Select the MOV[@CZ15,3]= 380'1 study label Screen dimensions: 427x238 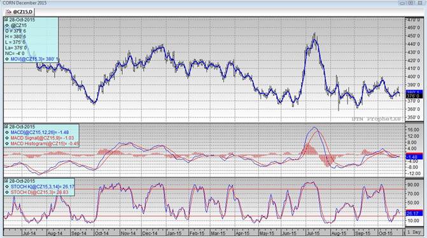click(34, 59)
